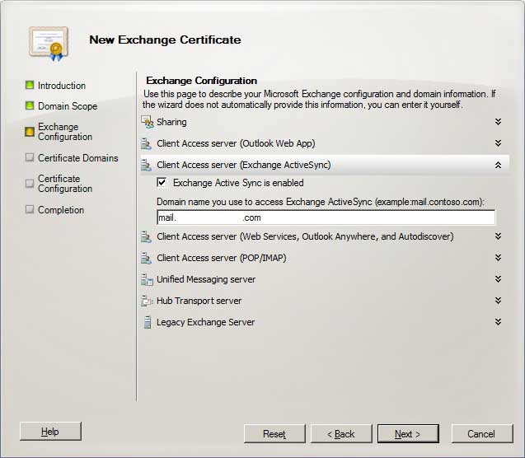Click the POP/IMAP server icon
Image resolution: width=525 pixels, height=458 pixels.
[147, 258]
